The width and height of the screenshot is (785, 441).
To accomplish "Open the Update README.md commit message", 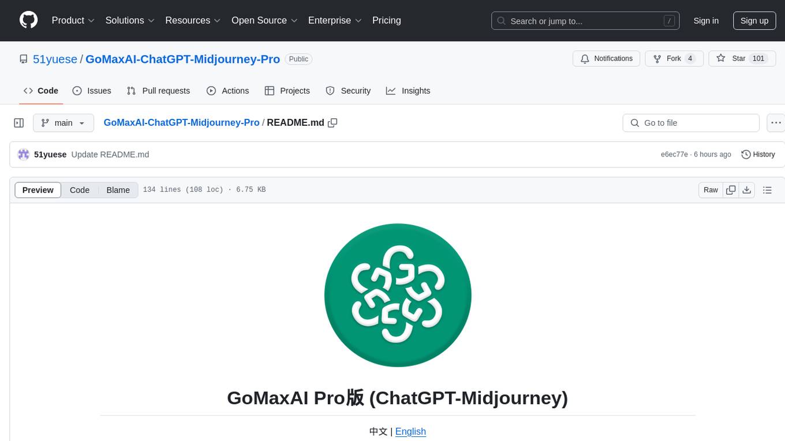I will click(110, 154).
